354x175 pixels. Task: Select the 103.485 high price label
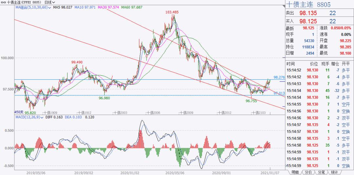(x=172, y=12)
